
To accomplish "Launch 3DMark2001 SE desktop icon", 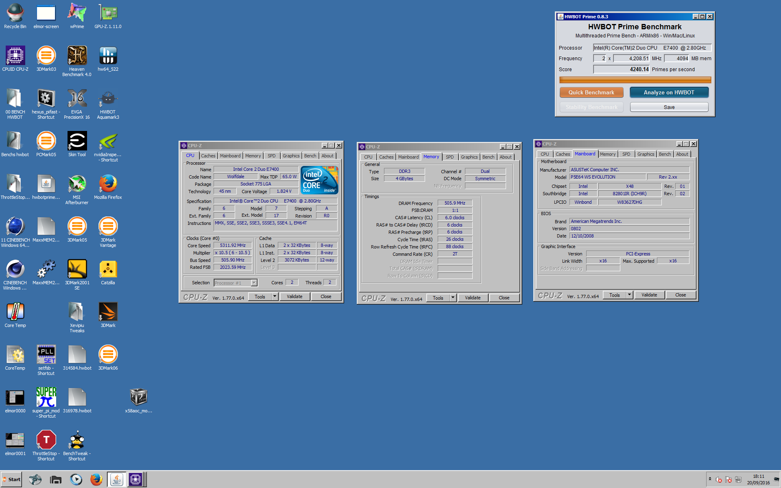I will point(77,275).
